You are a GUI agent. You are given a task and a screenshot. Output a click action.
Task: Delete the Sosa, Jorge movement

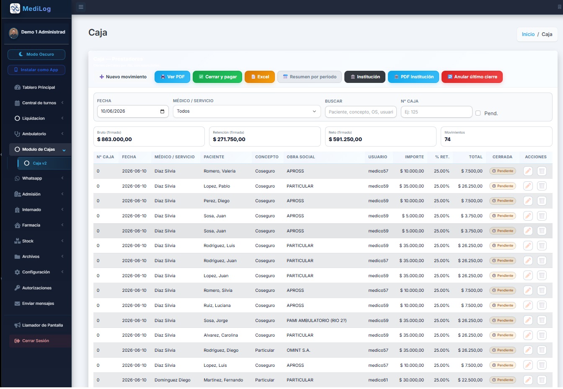tap(542, 320)
